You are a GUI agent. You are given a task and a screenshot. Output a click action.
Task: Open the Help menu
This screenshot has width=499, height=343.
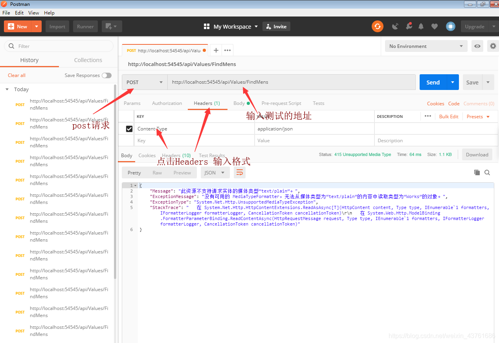[49, 13]
